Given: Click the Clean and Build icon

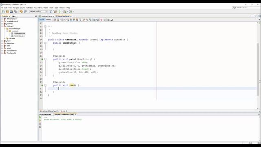Looking at the screenshot, I should click(x=55, y=11).
